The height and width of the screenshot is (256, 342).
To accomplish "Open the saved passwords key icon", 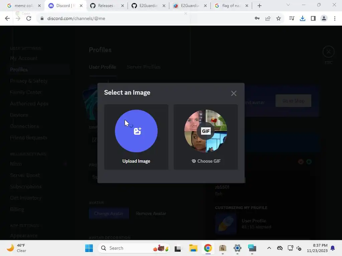I will [257, 19].
